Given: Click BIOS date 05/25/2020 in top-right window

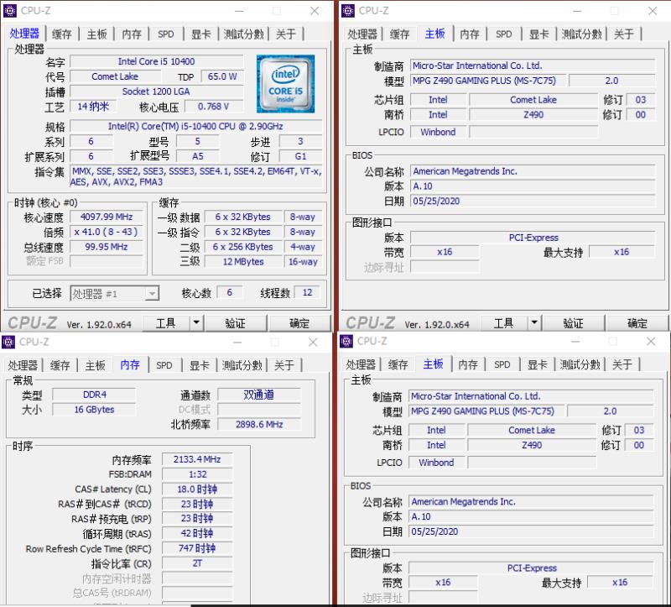Looking at the screenshot, I should point(533,201).
